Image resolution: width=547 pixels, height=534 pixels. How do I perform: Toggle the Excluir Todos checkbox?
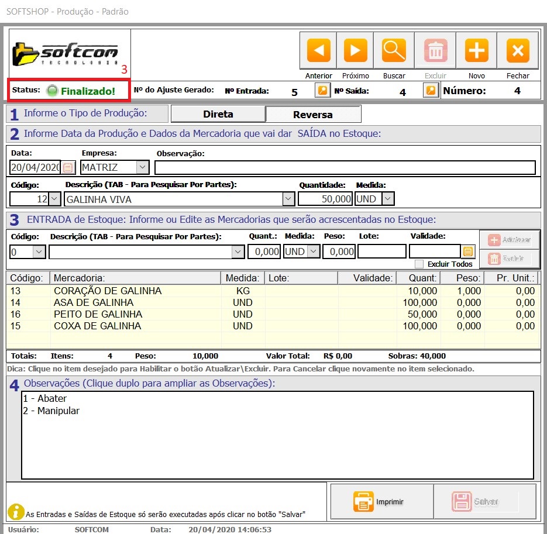[418, 264]
